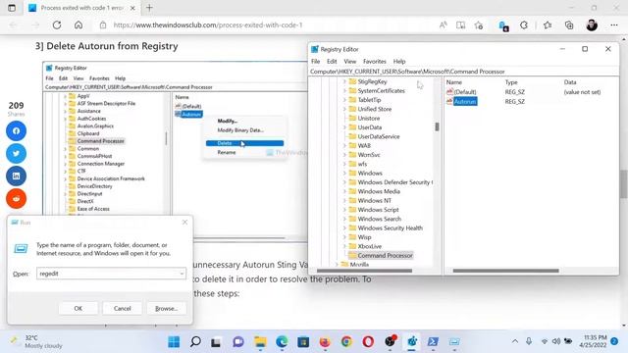
Task: Click Cancel in the Run dialog
Action: (x=122, y=309)
